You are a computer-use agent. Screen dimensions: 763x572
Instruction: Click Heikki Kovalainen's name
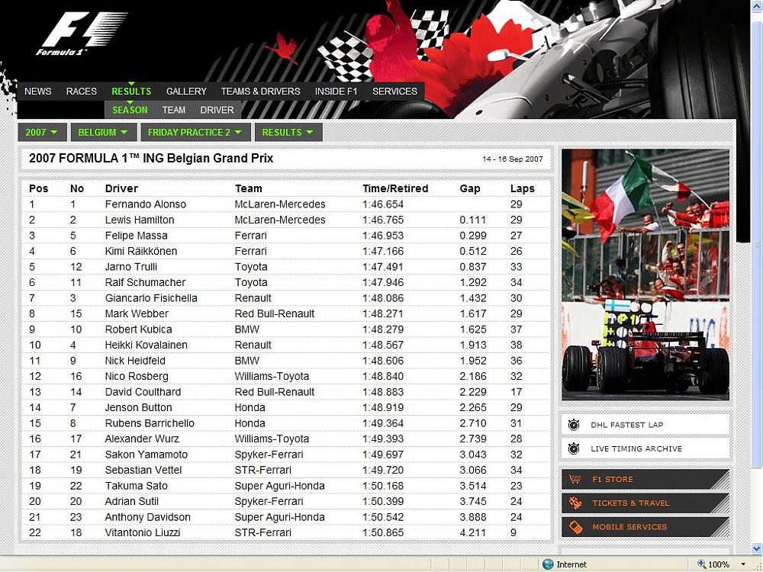click(x=146, y=345)
